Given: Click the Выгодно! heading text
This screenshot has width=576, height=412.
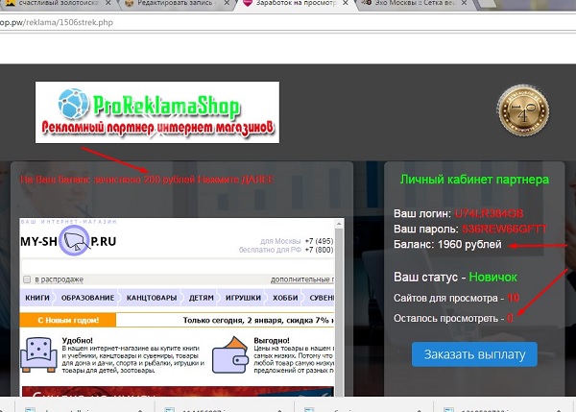Looking at the screenshot, I should coord(272,340).
